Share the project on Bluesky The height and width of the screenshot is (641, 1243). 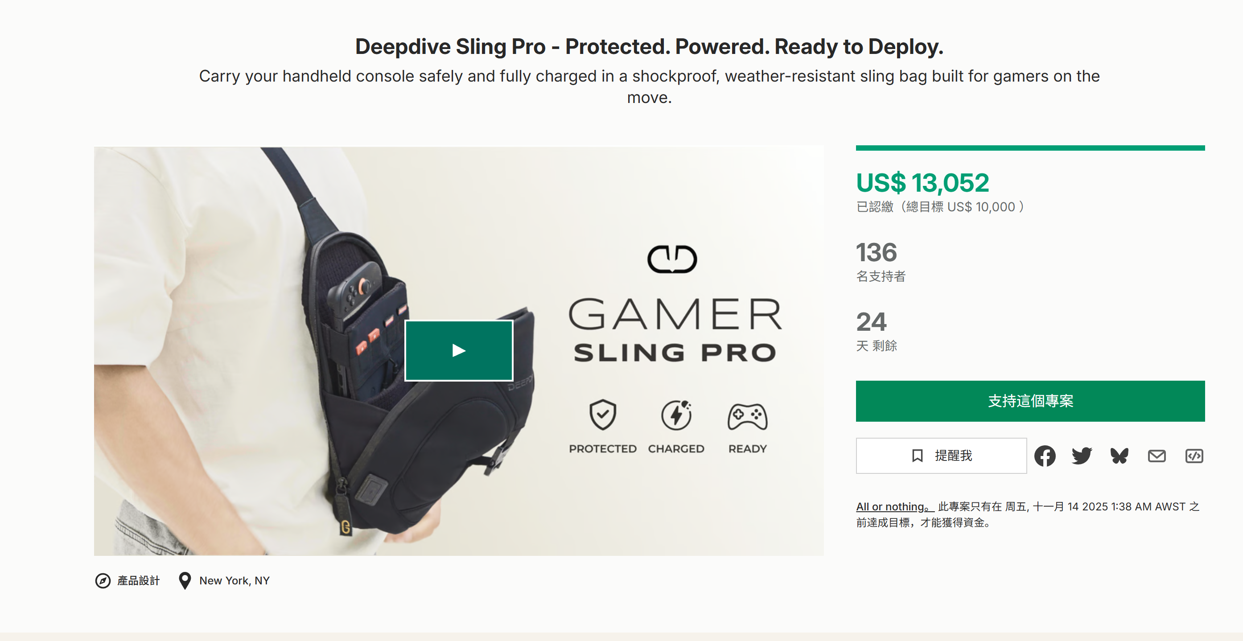coord(1119,456)
